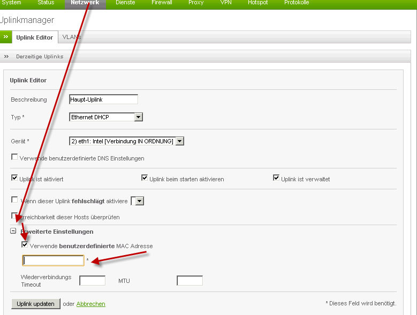Click the green double-arrow icon beside Uplink Editor
The image size is (417, 315).
pyautogui.click(x=5, y=37)
